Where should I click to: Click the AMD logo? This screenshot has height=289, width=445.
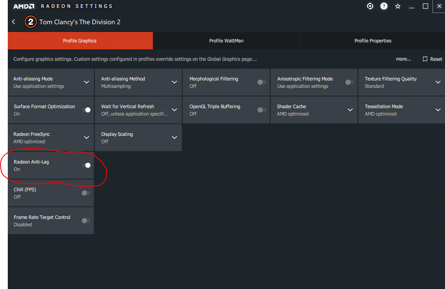click(24, 6)
